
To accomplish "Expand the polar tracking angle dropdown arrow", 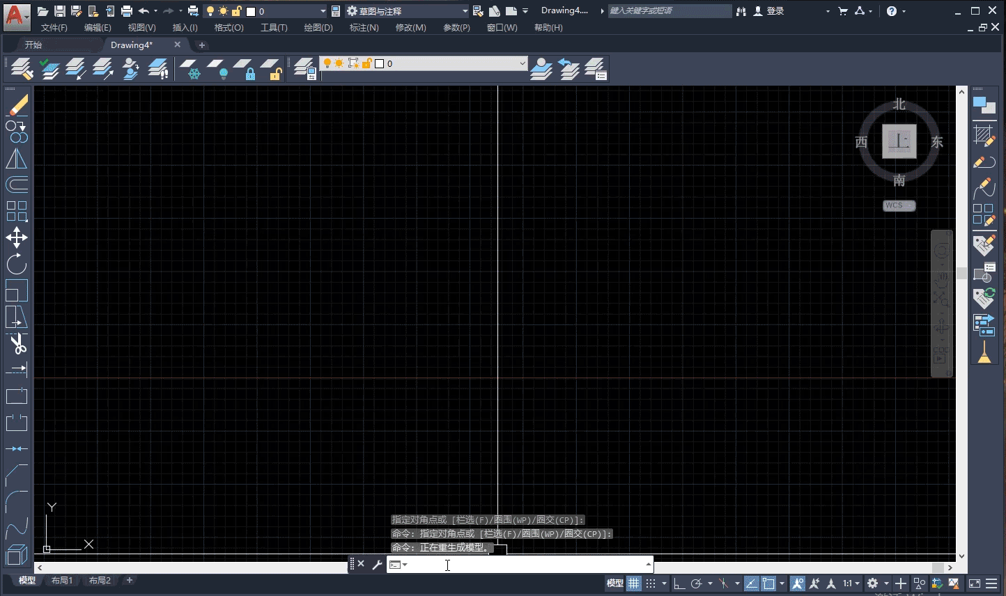I will [x=710, y=583].
